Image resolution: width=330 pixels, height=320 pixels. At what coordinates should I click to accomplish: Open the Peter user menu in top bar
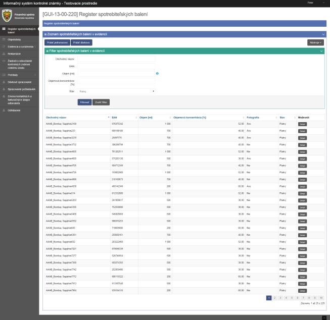(316, 3)
